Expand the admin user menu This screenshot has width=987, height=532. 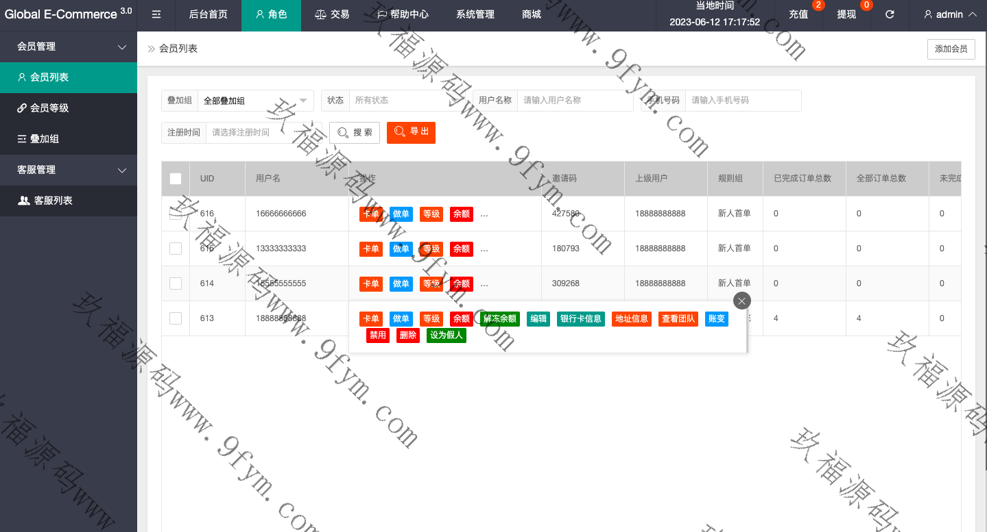click(x=950, y=14)
